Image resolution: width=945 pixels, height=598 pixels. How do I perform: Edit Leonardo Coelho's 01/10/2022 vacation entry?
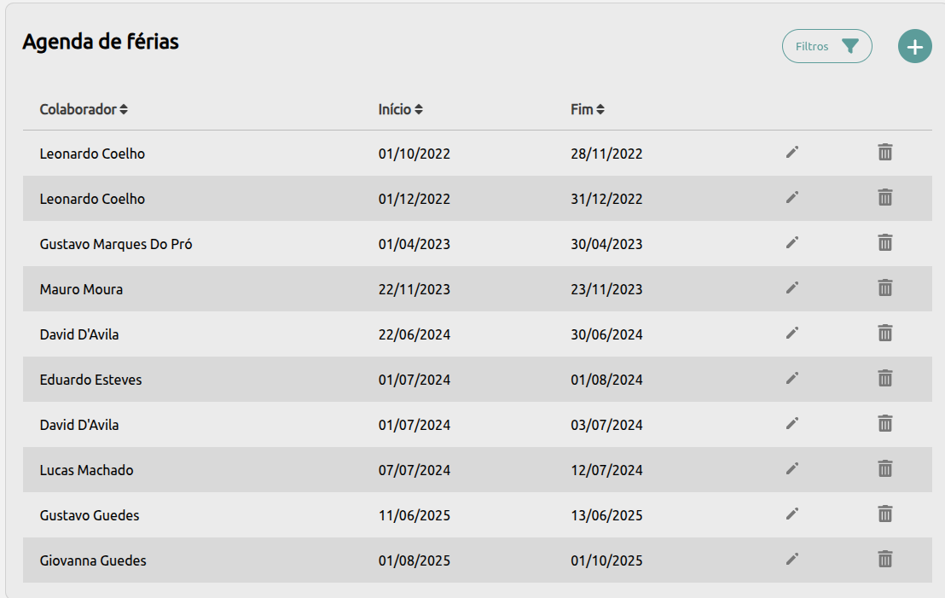pyautogui.click(x=792, y=153)
